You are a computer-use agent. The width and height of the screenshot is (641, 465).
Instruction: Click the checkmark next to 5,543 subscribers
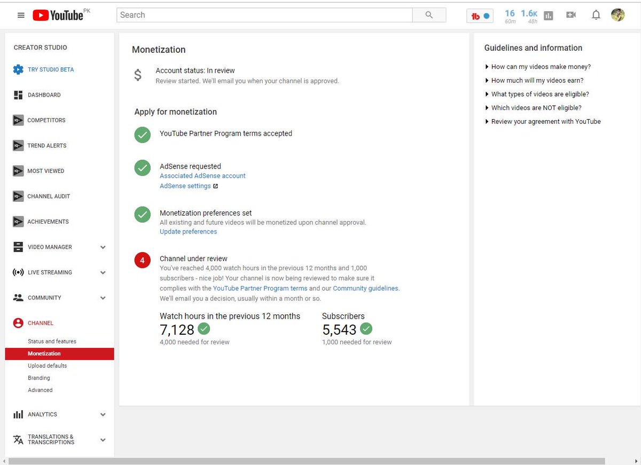coord(366,328)
